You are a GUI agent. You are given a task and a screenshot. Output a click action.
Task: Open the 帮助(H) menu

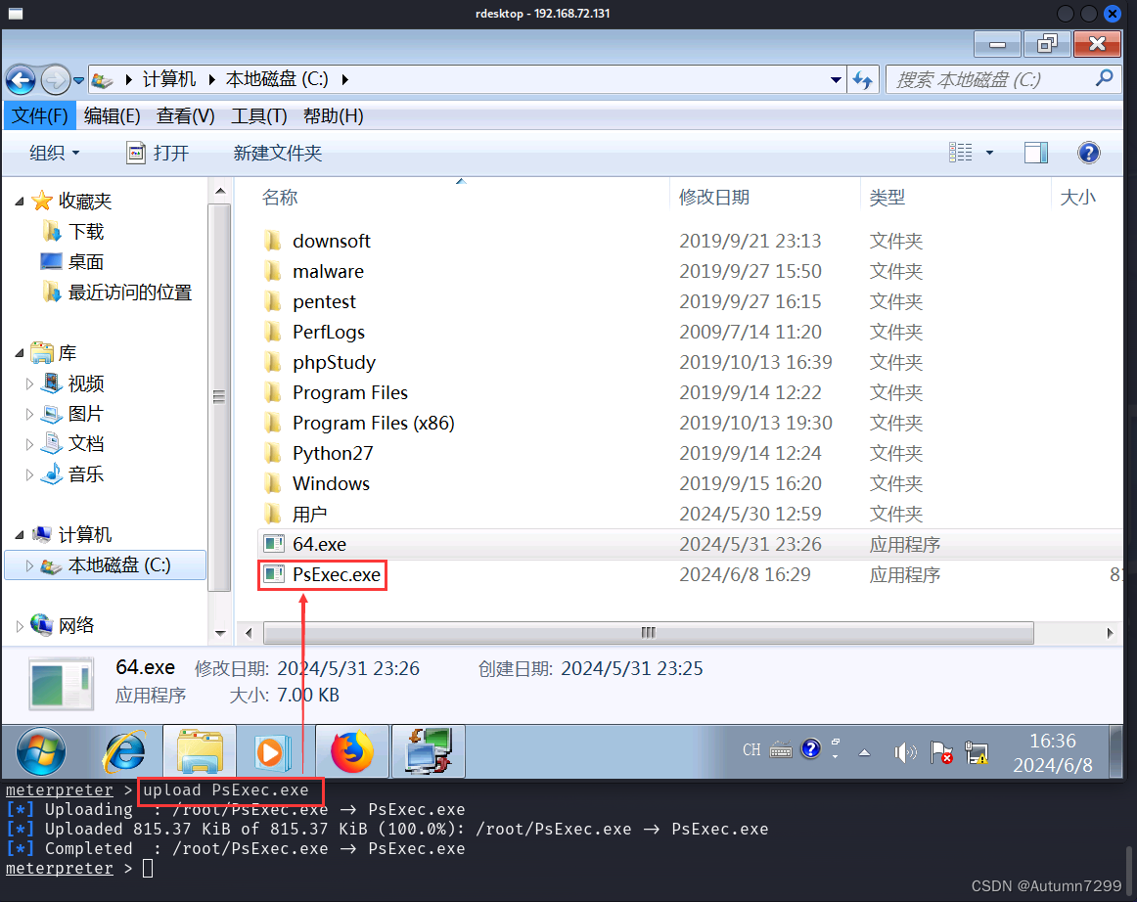tap(334, 116)
